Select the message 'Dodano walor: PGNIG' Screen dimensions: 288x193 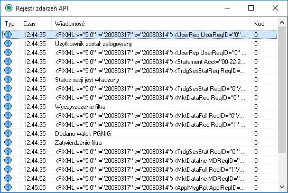83,134
